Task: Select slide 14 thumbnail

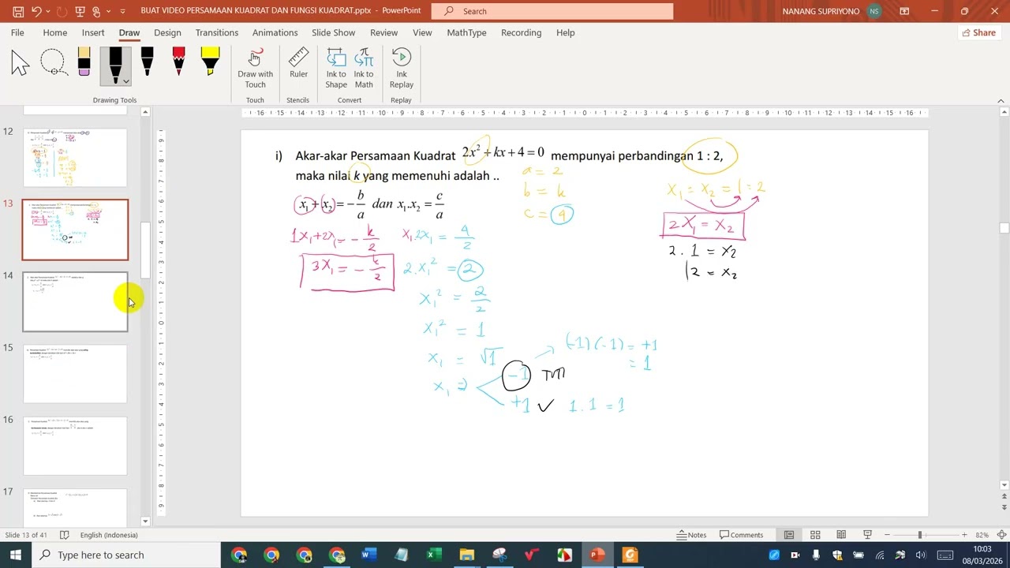Action: [75, 302]
